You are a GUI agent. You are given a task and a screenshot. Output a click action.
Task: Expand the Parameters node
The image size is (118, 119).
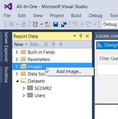[x=17, y=59]
